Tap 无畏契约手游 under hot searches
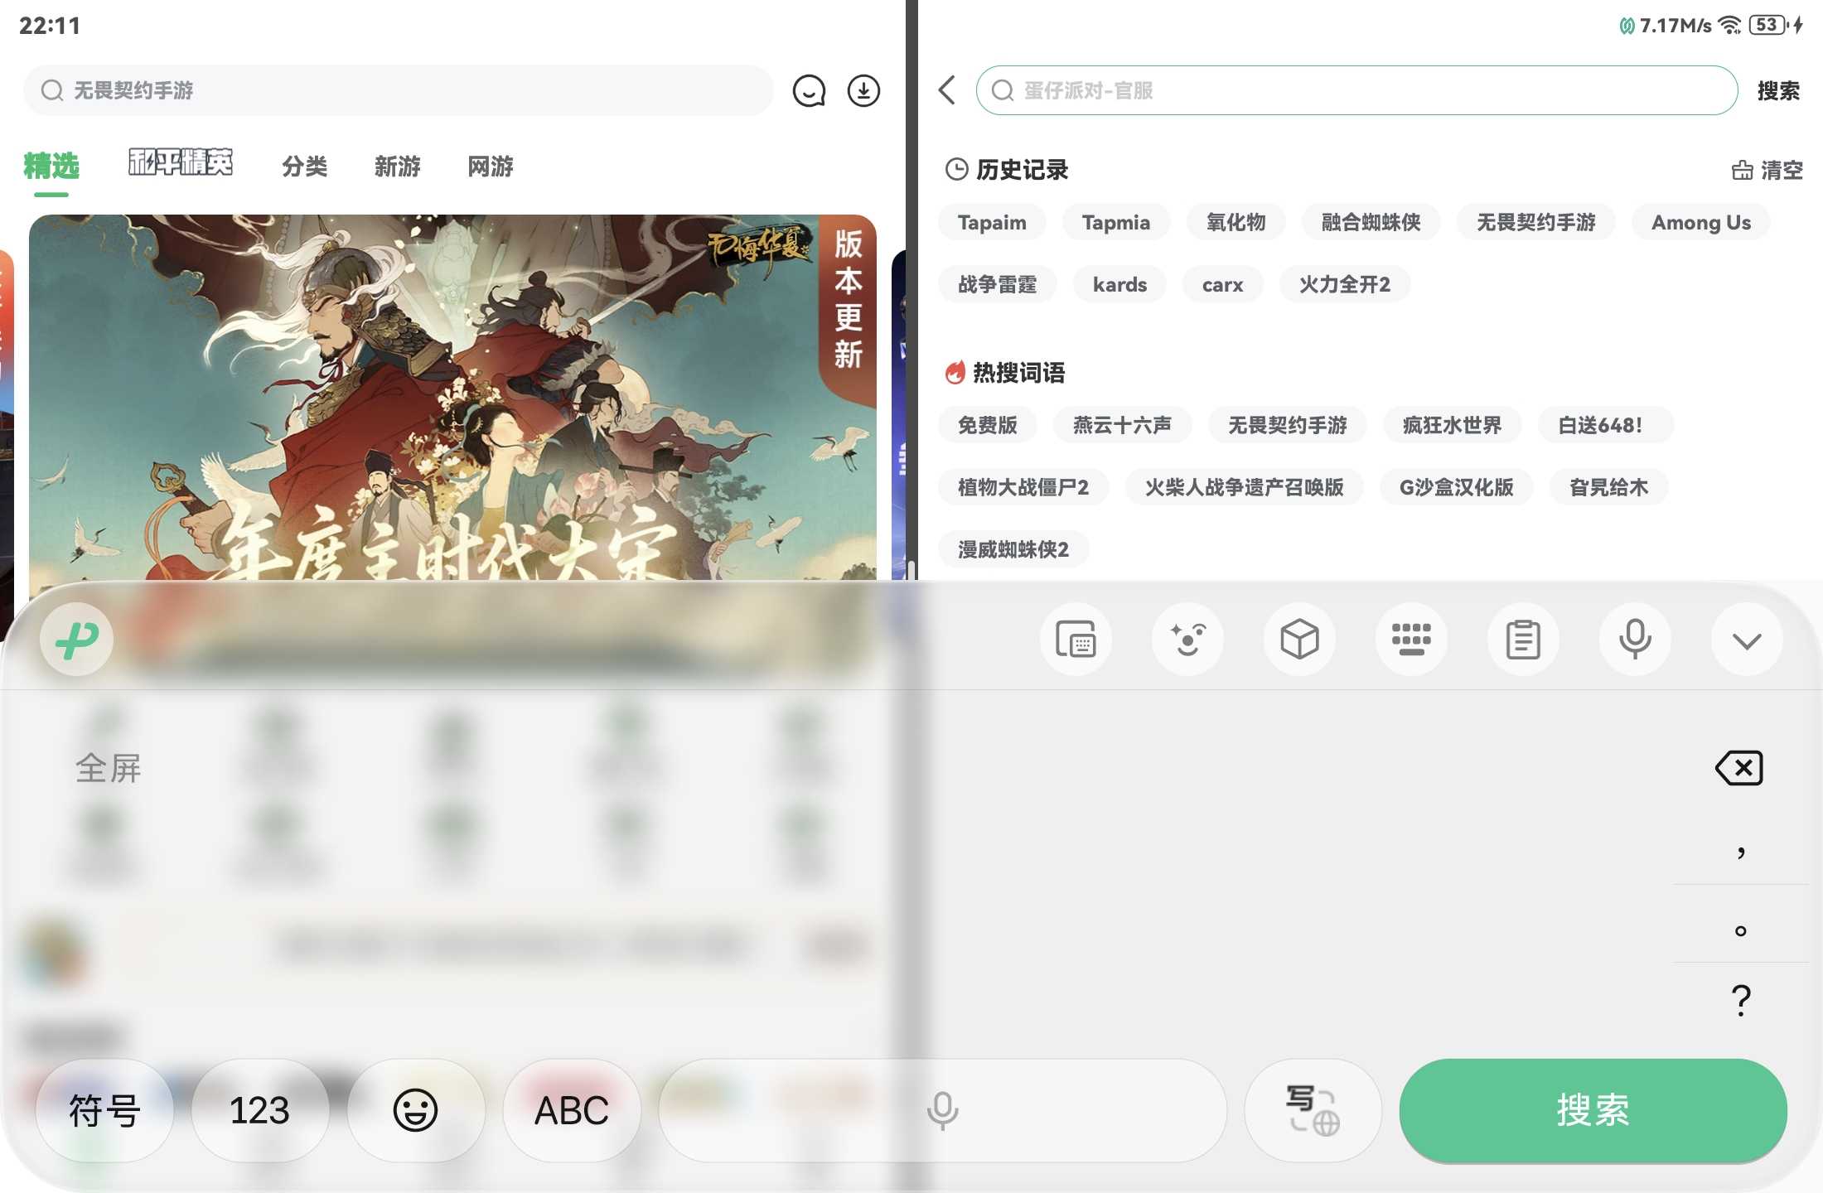This screenshot has width=1823, height=1193. click(x=1288, y=425)
